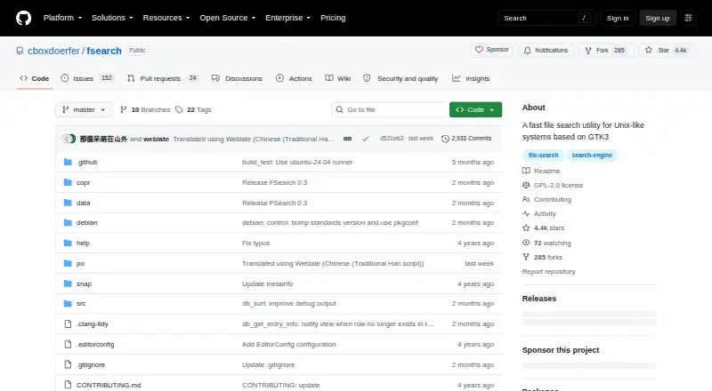Click the Sign in button
Image resolution: width=712 pixels, height=391 pixels.
coord(618,18)
